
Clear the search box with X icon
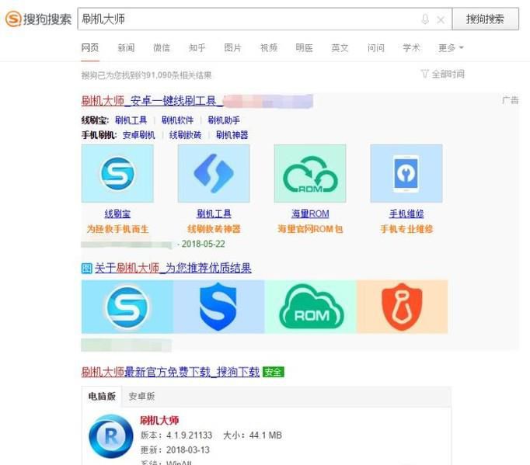point(441,20)
